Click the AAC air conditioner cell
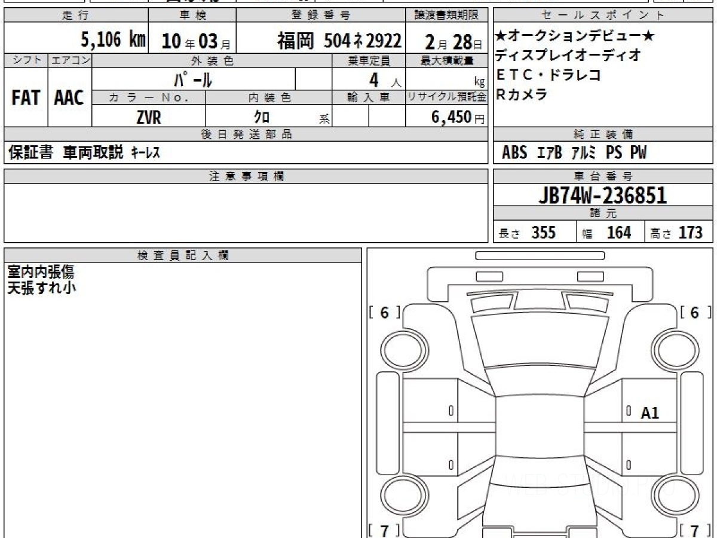 click(69, 98)
